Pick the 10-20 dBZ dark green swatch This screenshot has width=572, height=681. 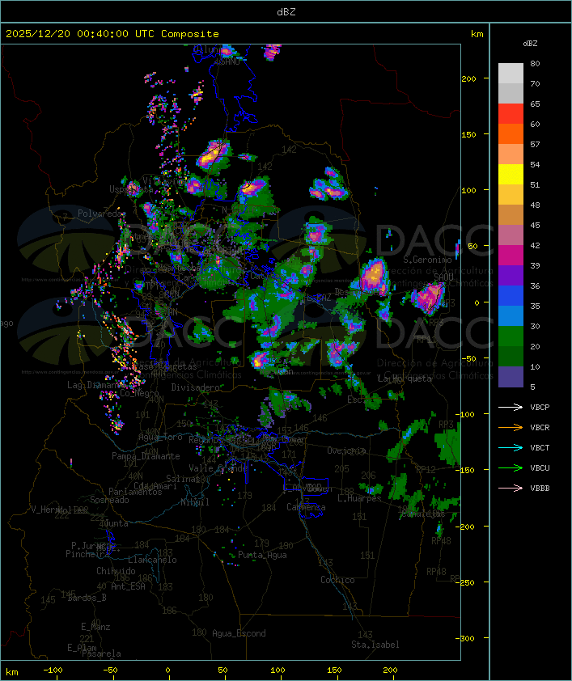511,356
